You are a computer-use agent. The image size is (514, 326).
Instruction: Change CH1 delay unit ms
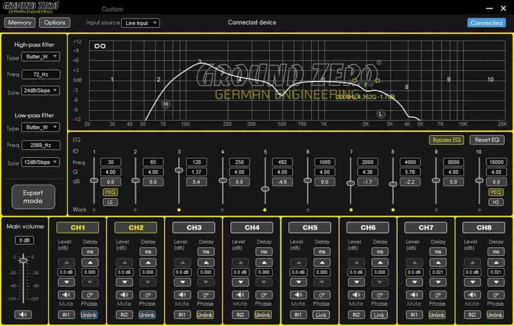pyautogui.click(x=90, y=252)
